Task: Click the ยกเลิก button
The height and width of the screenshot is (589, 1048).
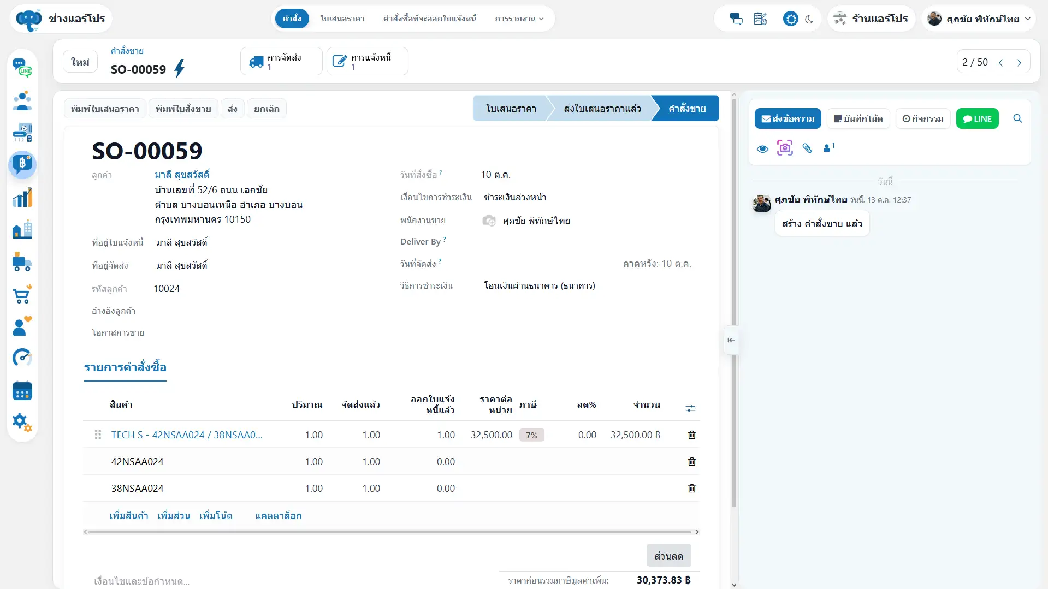Action: point(267,109)
